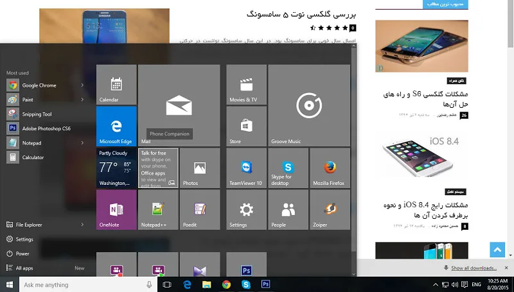Open the Phone Companion tile

coord(158,168)
